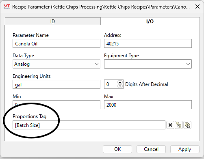Click the Engineering Units field
Viewport: 204px width, 159px height.
click(56, 84)
